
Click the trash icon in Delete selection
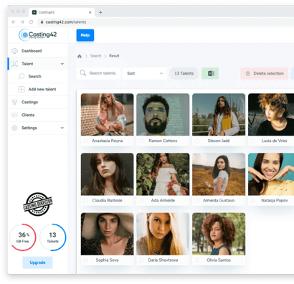tap(248, 73)
